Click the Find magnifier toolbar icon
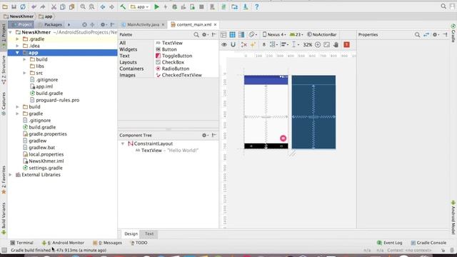457x257 pixels. click(83, 6)
